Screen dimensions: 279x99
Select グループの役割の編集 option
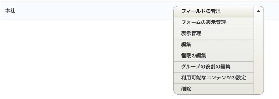[206, 67]
